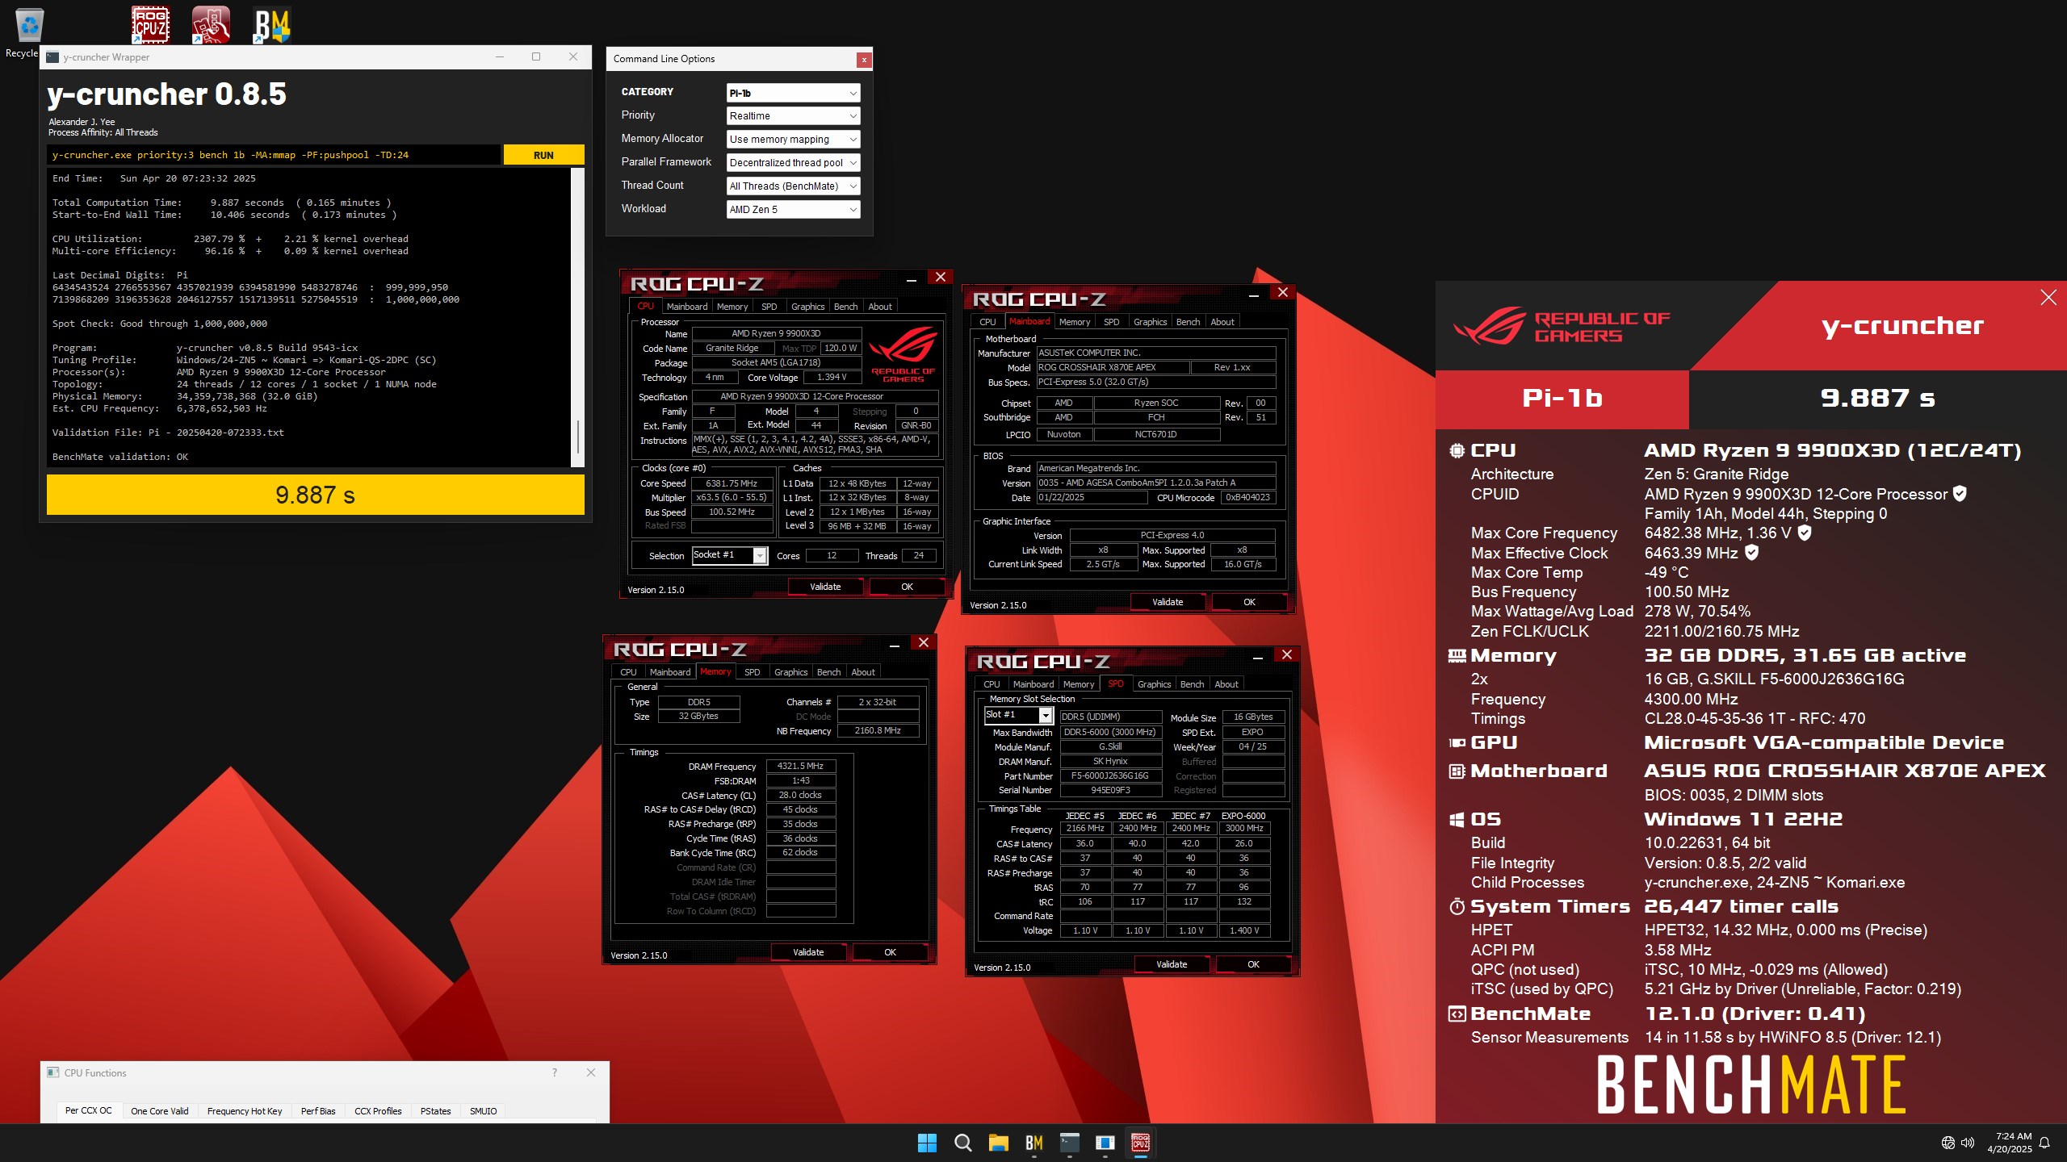
Task: Open network status tray icon
Action: (1948, 1143)
